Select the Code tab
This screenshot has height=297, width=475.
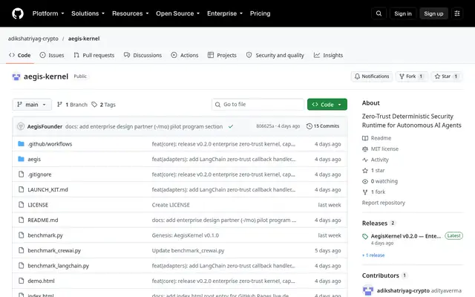click(20, 55)
